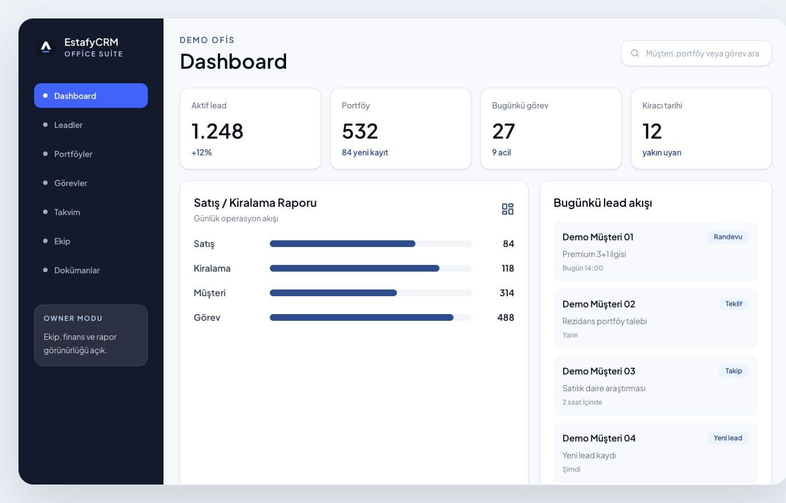
Task: Click the EstafyCRM logo icon
Action: click(46, 47)
